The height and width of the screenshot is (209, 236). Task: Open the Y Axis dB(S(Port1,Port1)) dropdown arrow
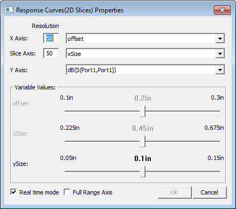[220, 70]
